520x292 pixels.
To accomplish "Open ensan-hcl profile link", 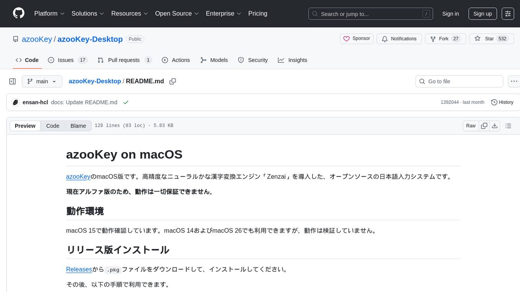I will tap(35, 102).
